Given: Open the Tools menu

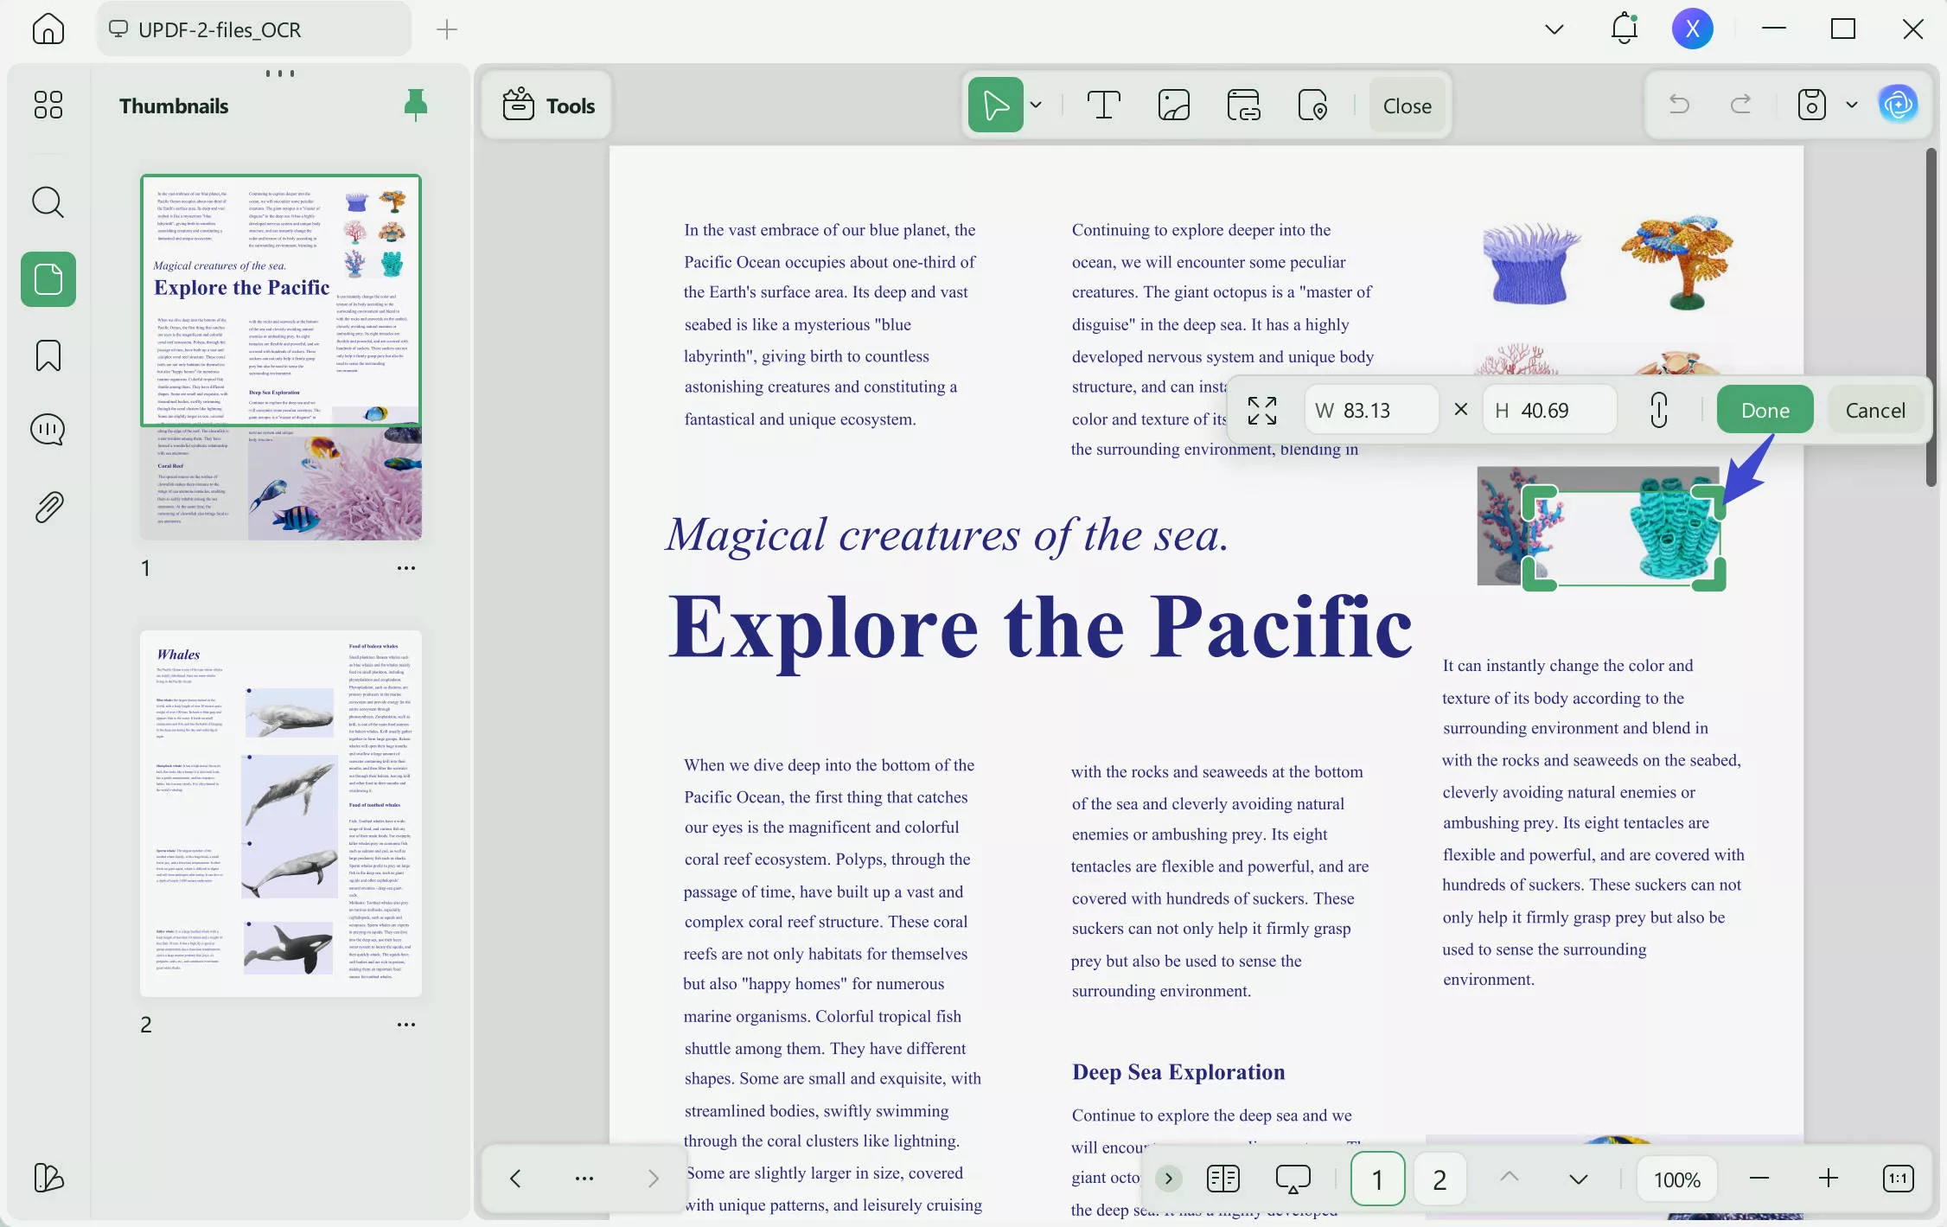Looking at the screenshot, I should 548,105.
